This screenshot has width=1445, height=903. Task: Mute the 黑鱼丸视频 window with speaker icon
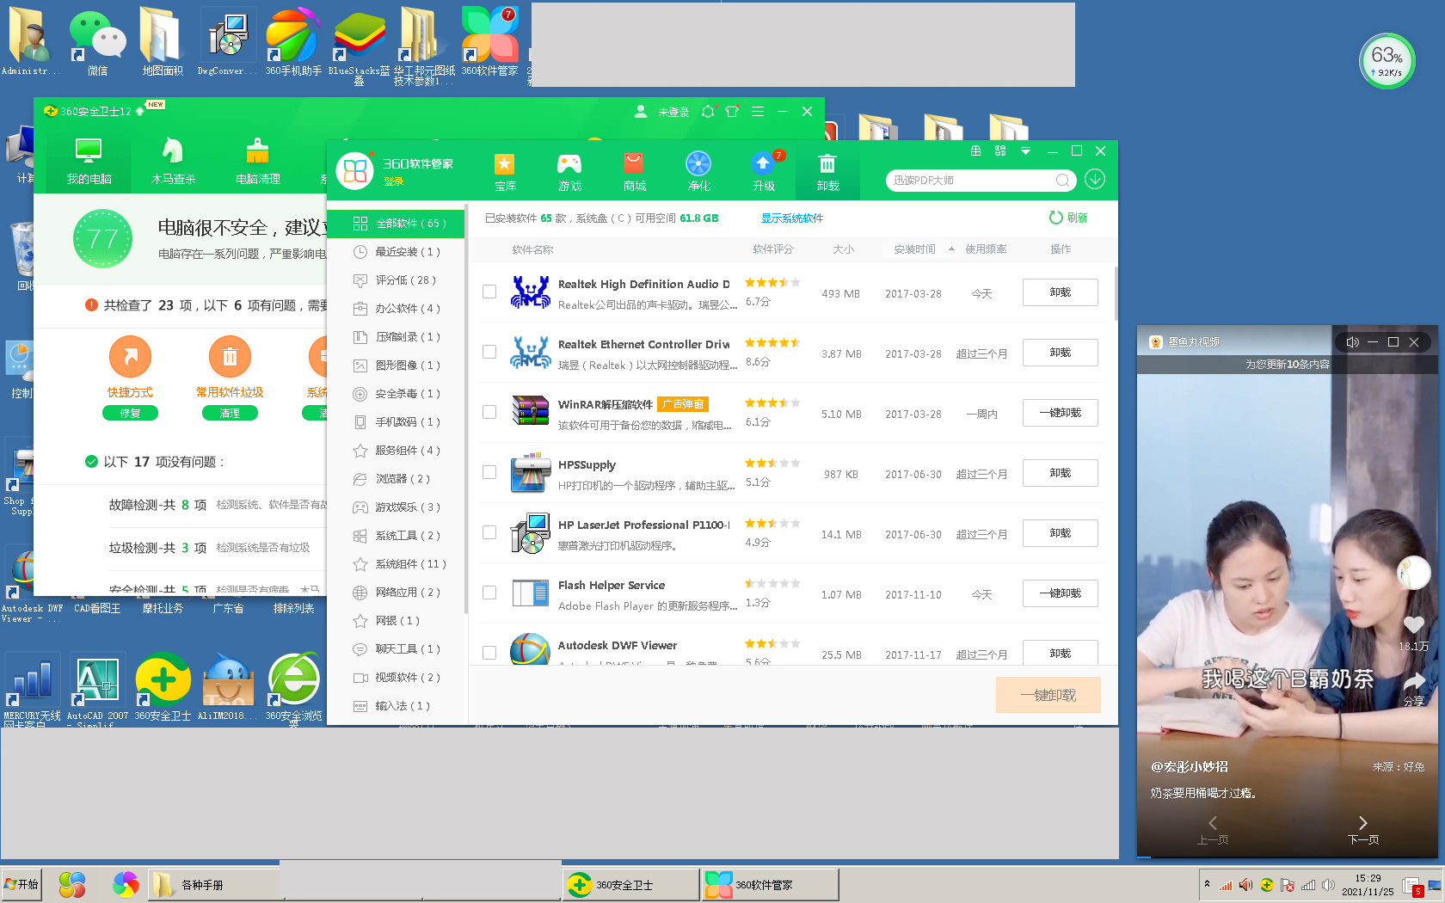1353,342
